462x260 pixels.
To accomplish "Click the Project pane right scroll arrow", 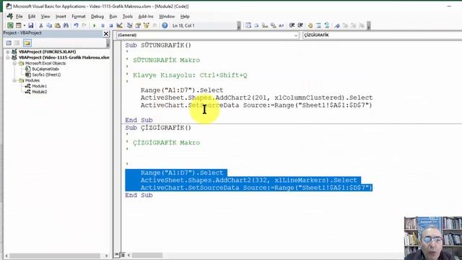I will (106, 256).
